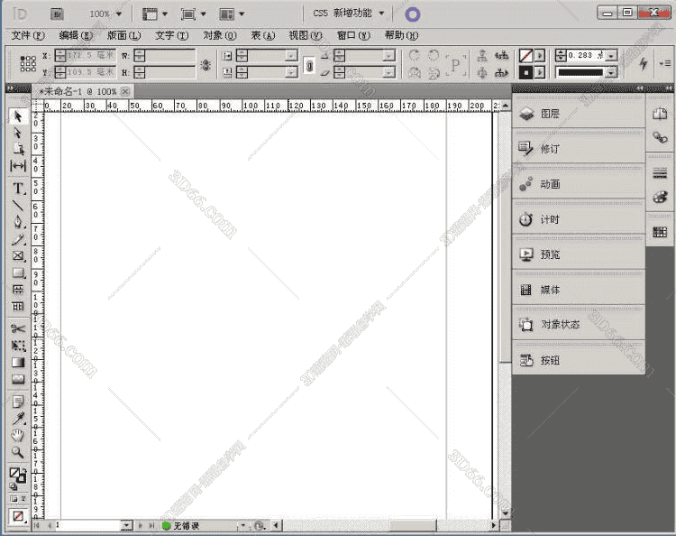Click the fill color swatch in control bar
The height and width of the screenshot is (536, 676).
point(525,56)
